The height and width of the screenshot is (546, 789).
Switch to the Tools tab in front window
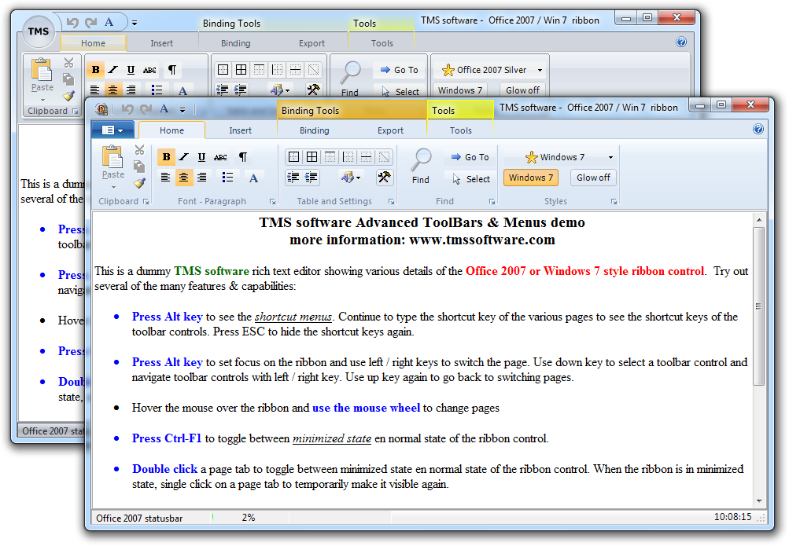click(460, 130)
